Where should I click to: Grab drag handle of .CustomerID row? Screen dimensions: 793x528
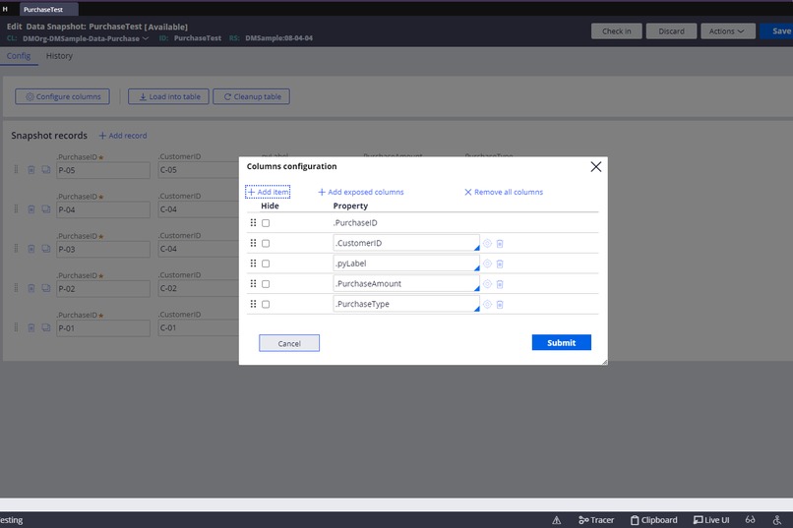click(x=254, y=243)
